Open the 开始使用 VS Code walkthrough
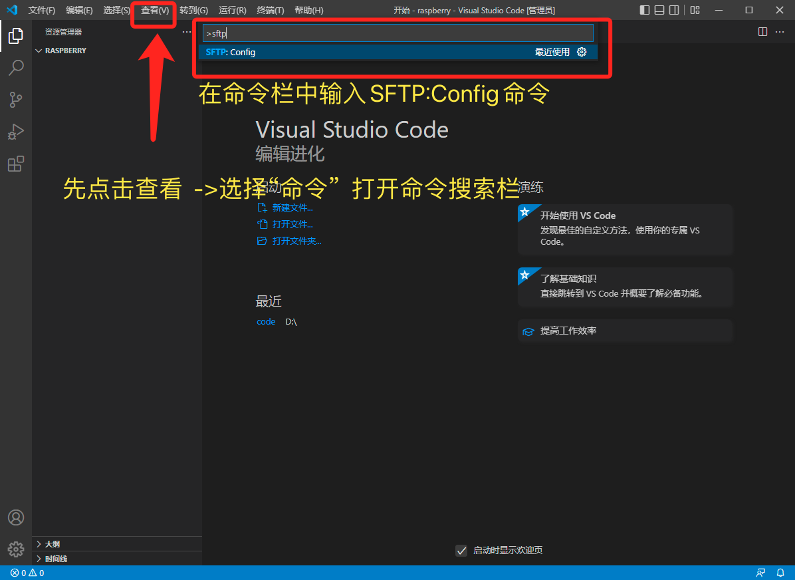Screen dimensions: 795x580 pos(625,229)
